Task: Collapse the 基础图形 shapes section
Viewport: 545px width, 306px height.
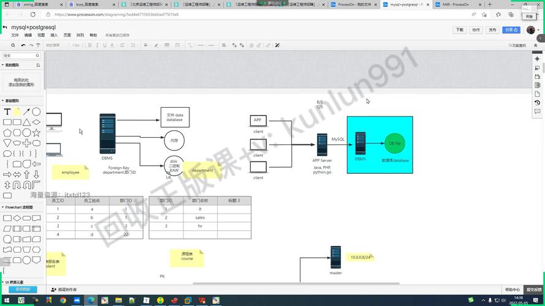Action: coord(3,100)
